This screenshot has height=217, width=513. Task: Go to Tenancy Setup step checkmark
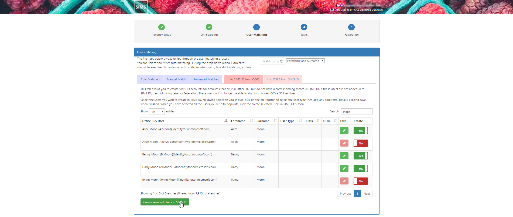click(162, 27)
